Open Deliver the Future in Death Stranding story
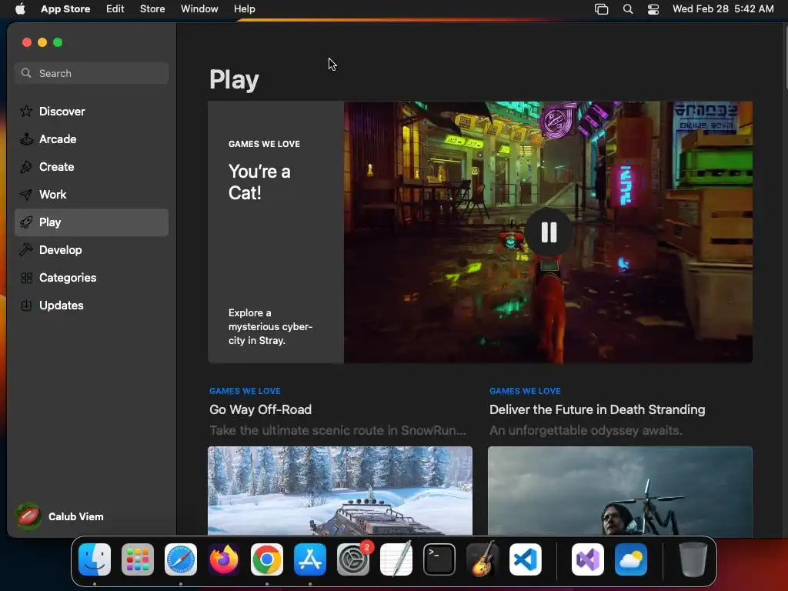788x591 pixels. pyautogui.click(x=597, y=409)
